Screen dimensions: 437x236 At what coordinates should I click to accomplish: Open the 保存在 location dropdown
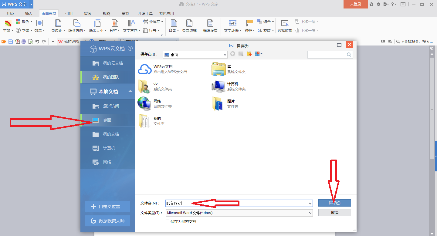[225, 55]
